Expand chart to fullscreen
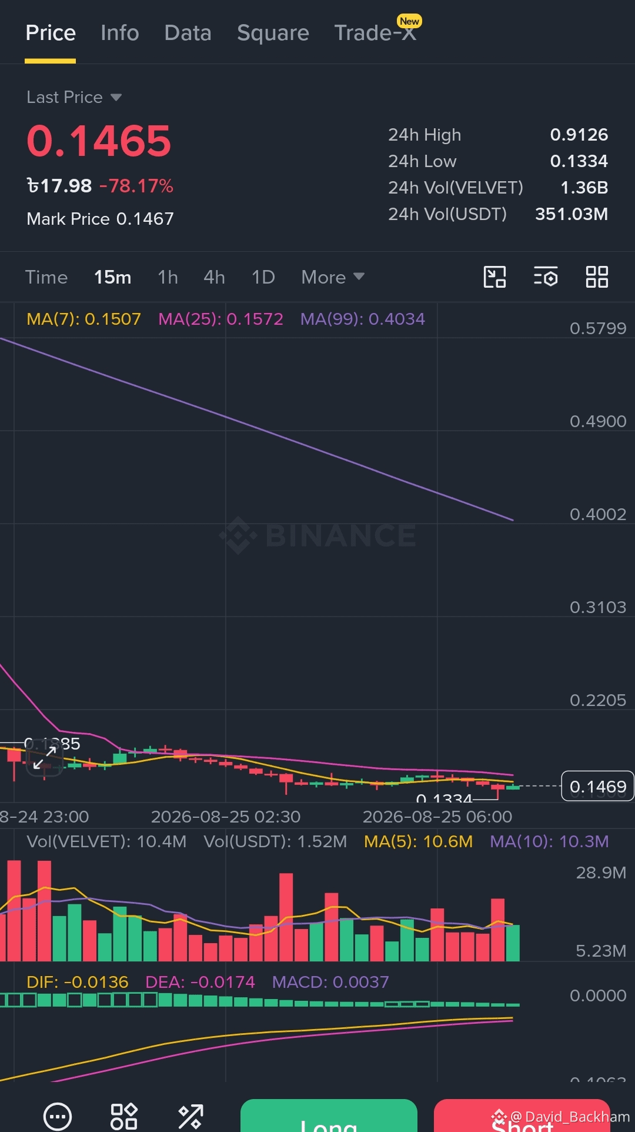This screenshot has height=1132, width=635. [45, 758]
